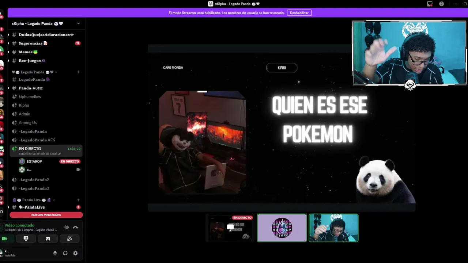Click the Video conectado status text
The height and width of the screenshot is (263, 468).
click(x=19, y=225)
